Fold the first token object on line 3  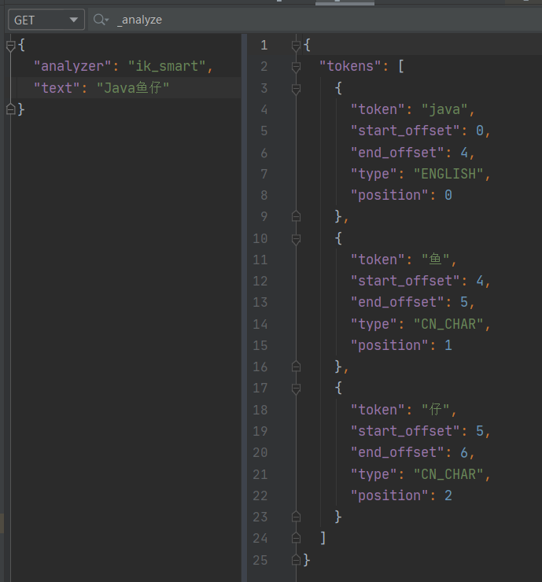296,89
